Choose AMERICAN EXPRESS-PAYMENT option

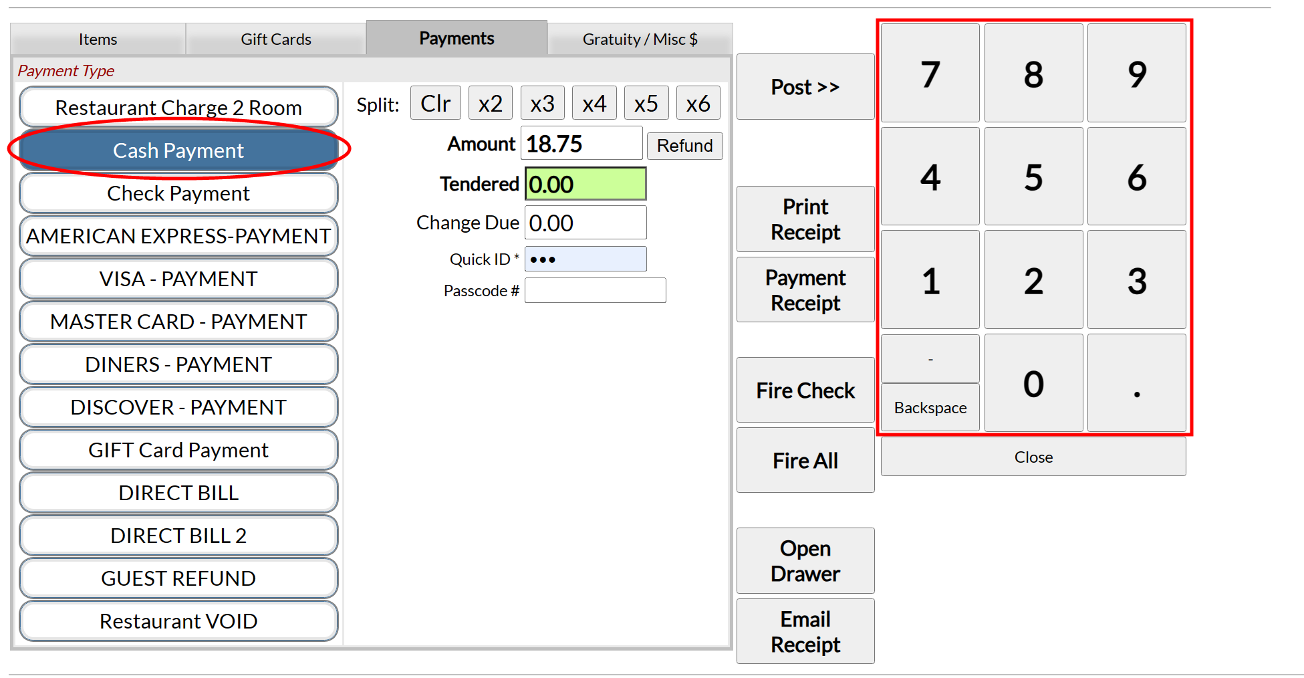coord(178,235)
